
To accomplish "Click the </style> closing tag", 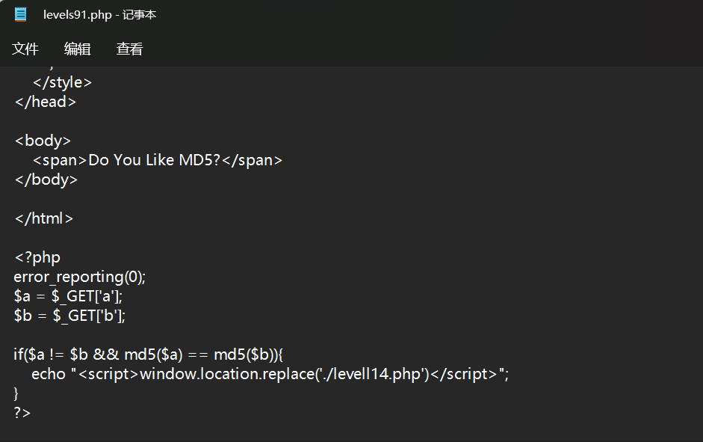I will coord(62,82).
